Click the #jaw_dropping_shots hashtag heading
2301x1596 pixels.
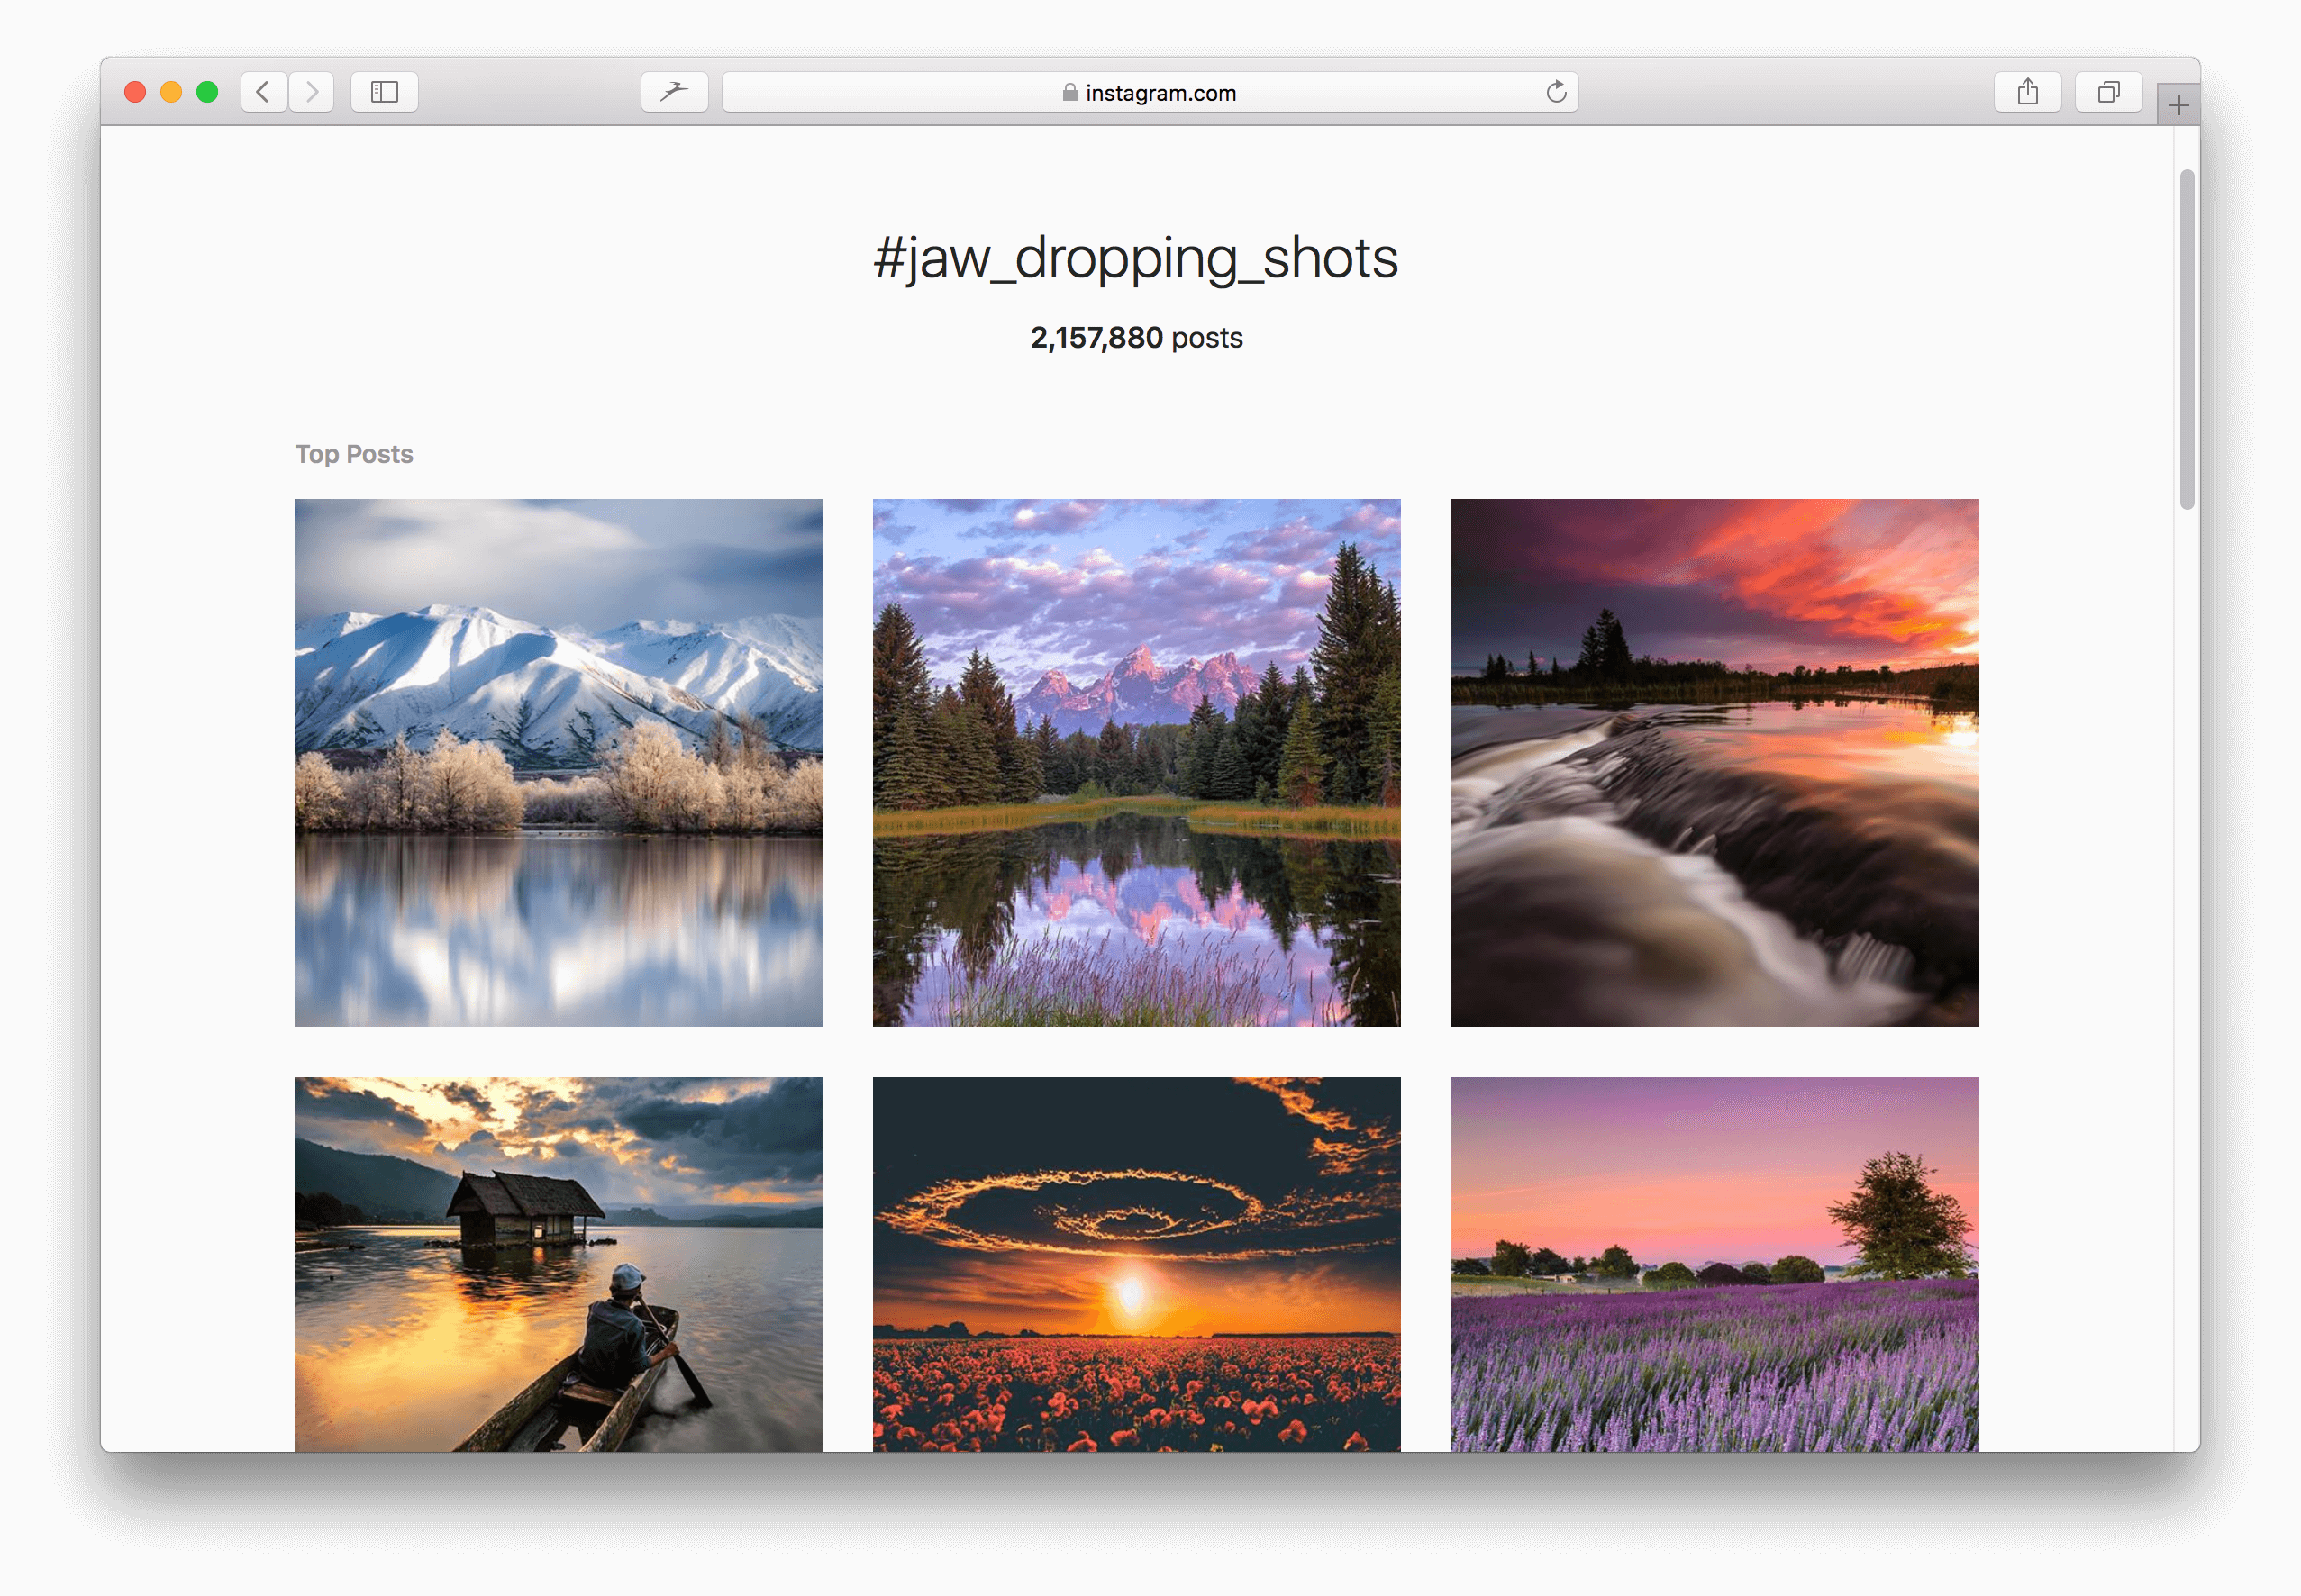[1135, 258]
